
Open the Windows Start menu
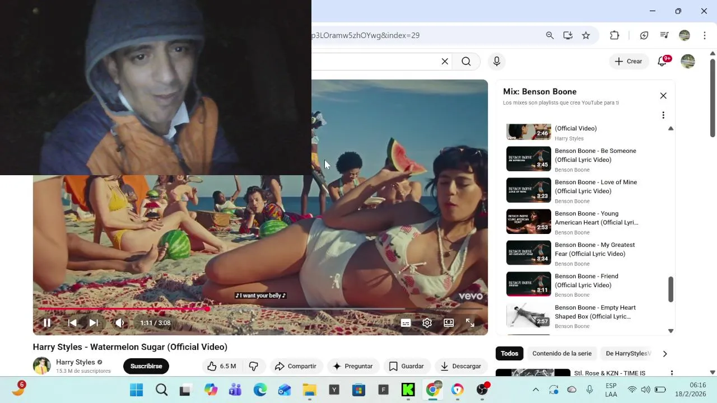[x=136, y=390]
